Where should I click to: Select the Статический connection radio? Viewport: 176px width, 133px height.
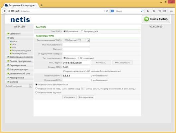[x=80, y=58]
